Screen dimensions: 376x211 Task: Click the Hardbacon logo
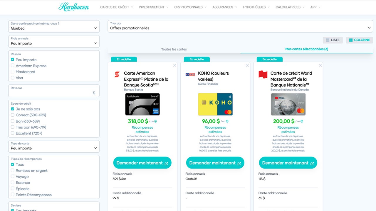tap(73, 7)
